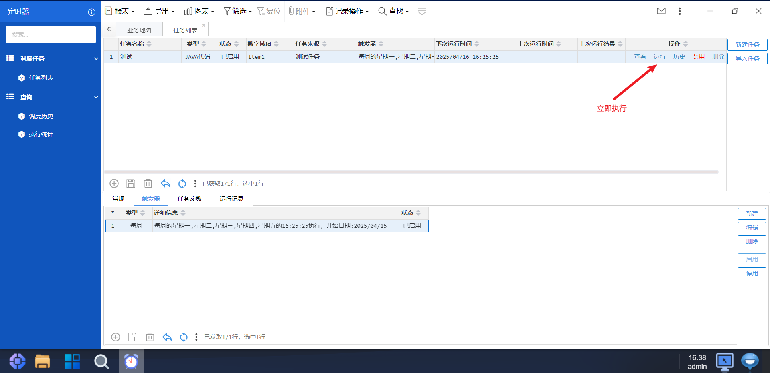
Task: Click 运行 link to run 测试 task
Action: [660, 57]
